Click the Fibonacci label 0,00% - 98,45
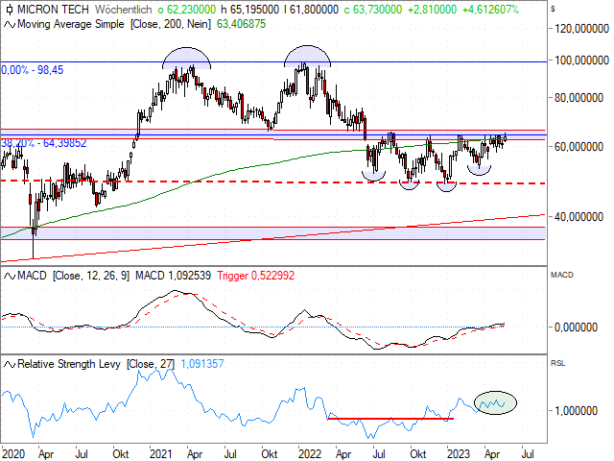Image resolution: width=614 pixels, height=461 pixels. click(x=32, y=70)
